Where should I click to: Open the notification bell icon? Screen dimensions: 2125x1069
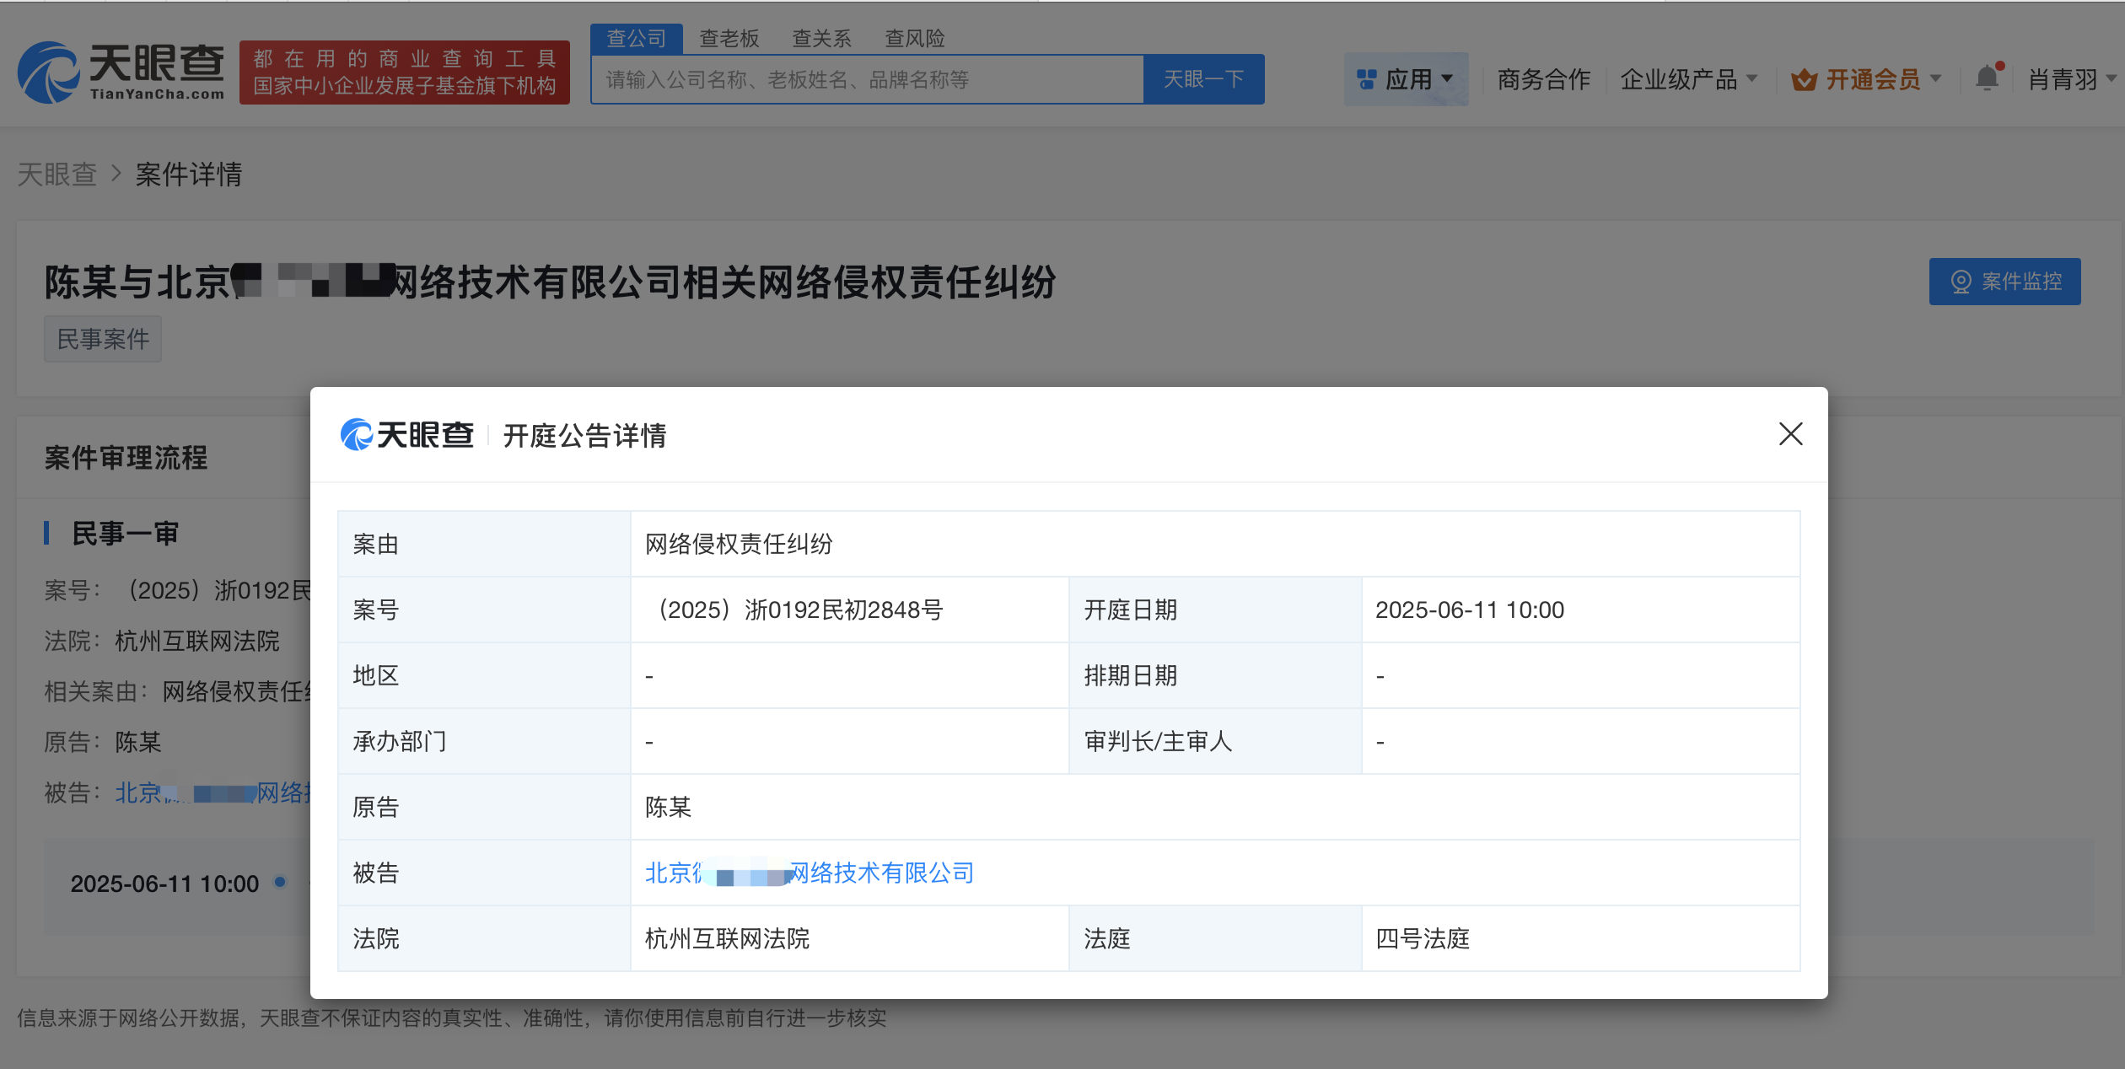pyautogui.click(x=1988, y=78)
